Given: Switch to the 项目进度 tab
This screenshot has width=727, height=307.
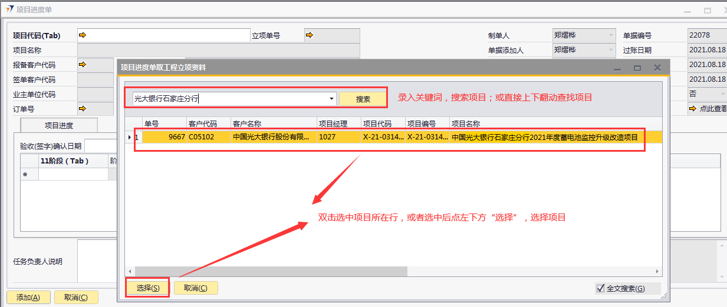Looking at the screenshot, I should click(59, 125).
